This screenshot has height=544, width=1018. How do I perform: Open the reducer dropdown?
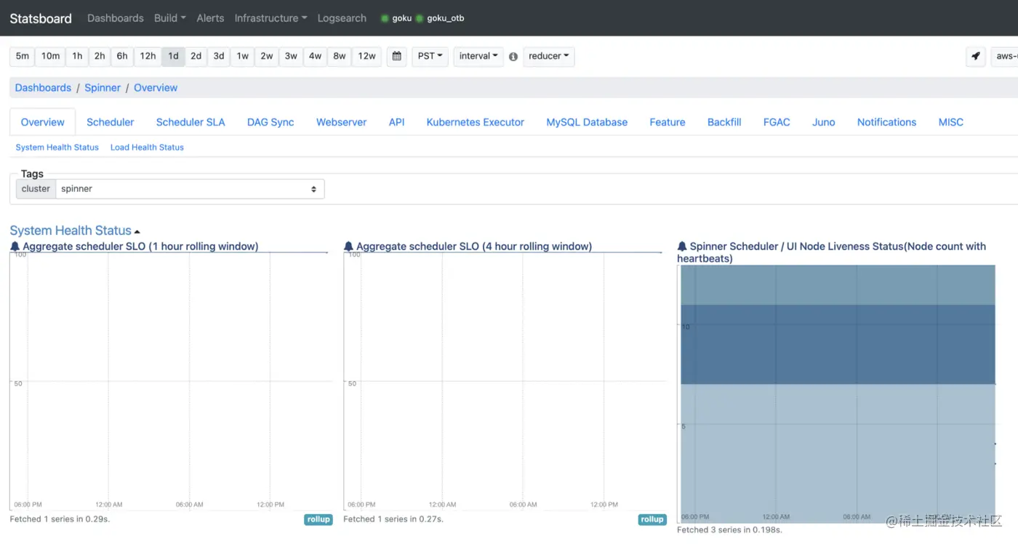(549, 56)
